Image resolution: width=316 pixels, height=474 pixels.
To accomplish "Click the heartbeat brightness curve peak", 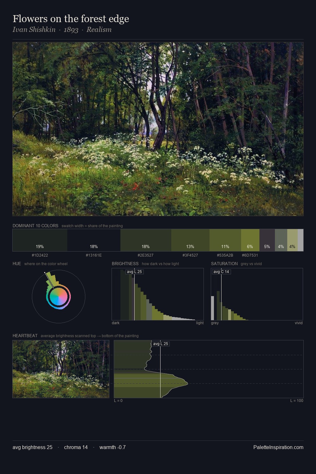I will [x=187, y=383].
